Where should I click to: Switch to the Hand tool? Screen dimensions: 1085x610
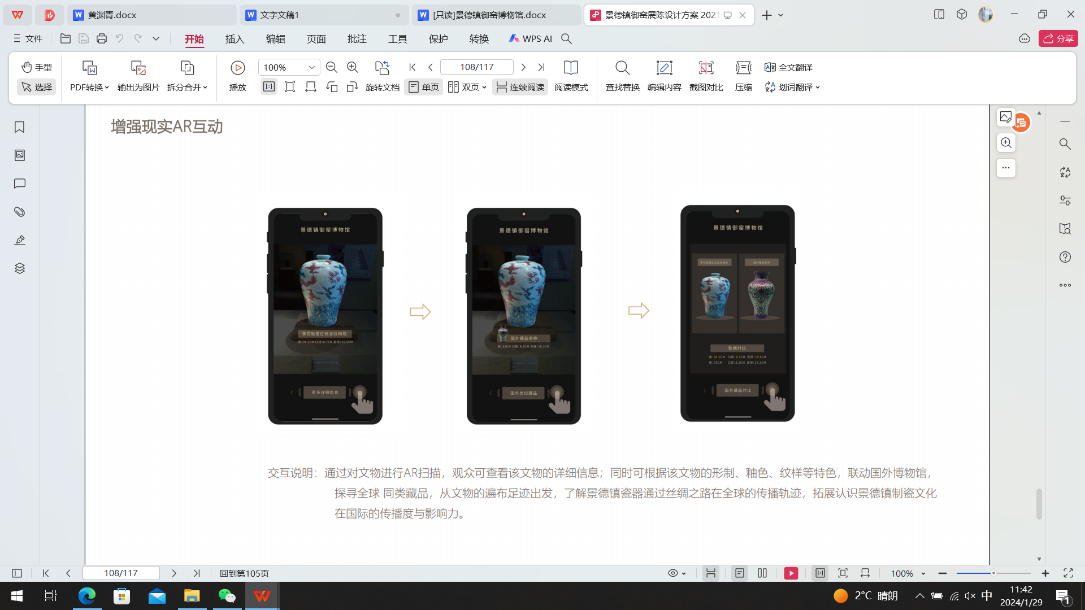pyautogui.click(x=37, y=67)
